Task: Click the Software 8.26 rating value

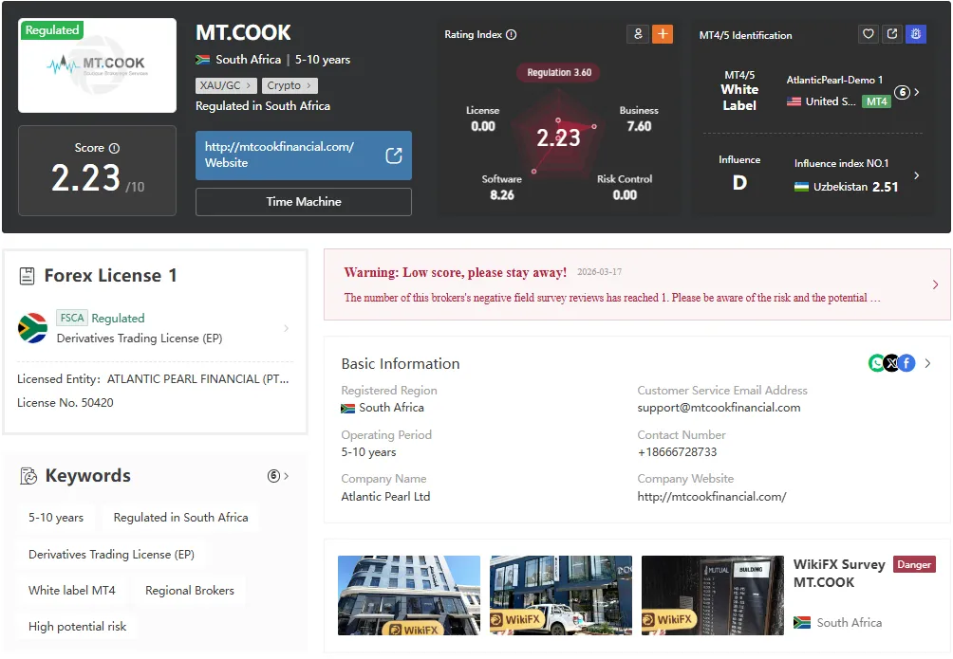Action: (x=502, y=195)
